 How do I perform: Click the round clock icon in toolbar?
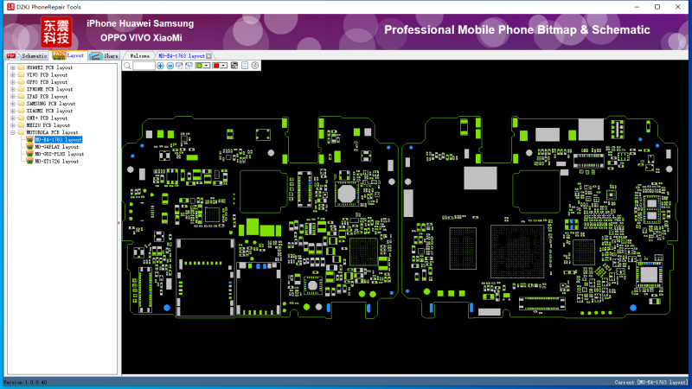[x=254, y=66]
